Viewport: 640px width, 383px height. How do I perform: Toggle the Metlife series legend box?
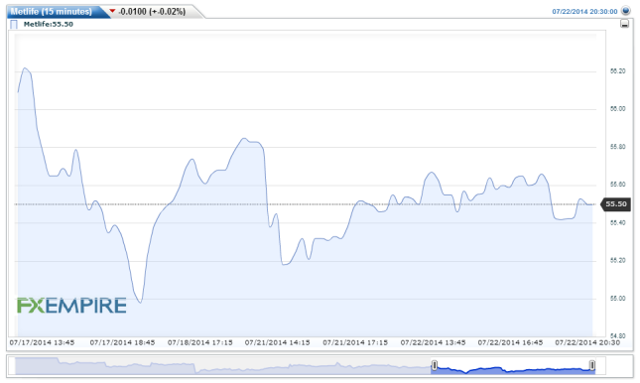click(14, 25)
